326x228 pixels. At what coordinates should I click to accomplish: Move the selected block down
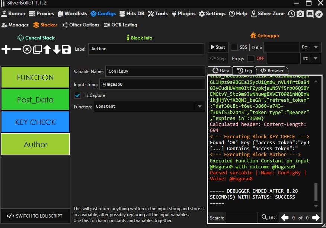click(57, 49)
